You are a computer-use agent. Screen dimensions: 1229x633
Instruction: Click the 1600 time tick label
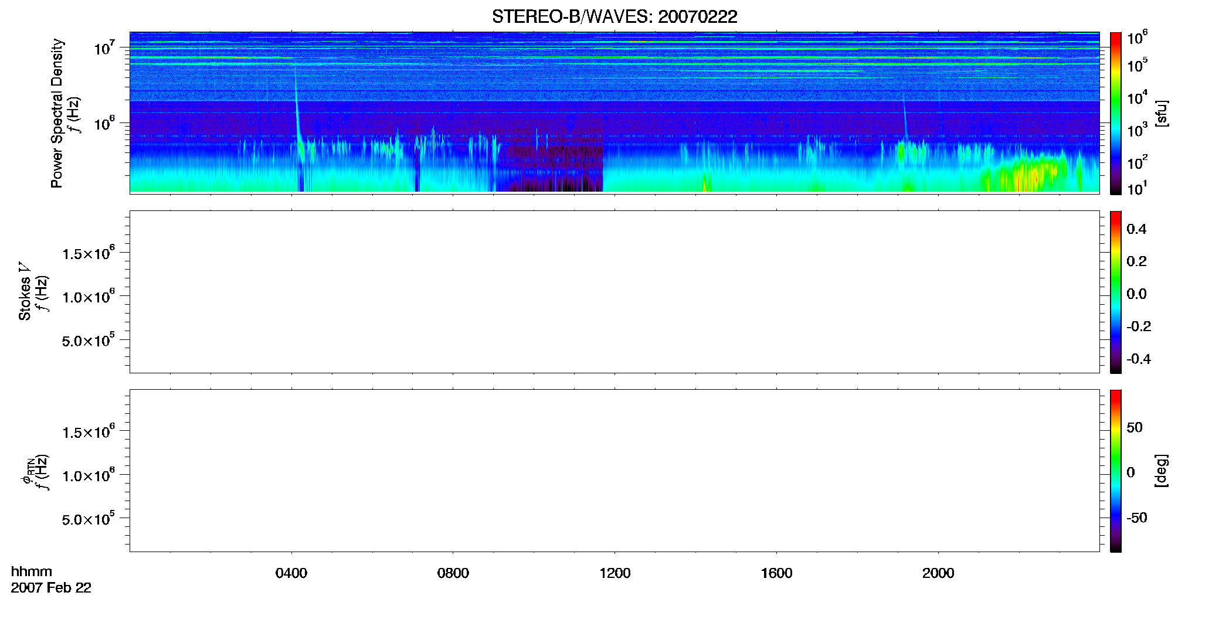(776, 573)
